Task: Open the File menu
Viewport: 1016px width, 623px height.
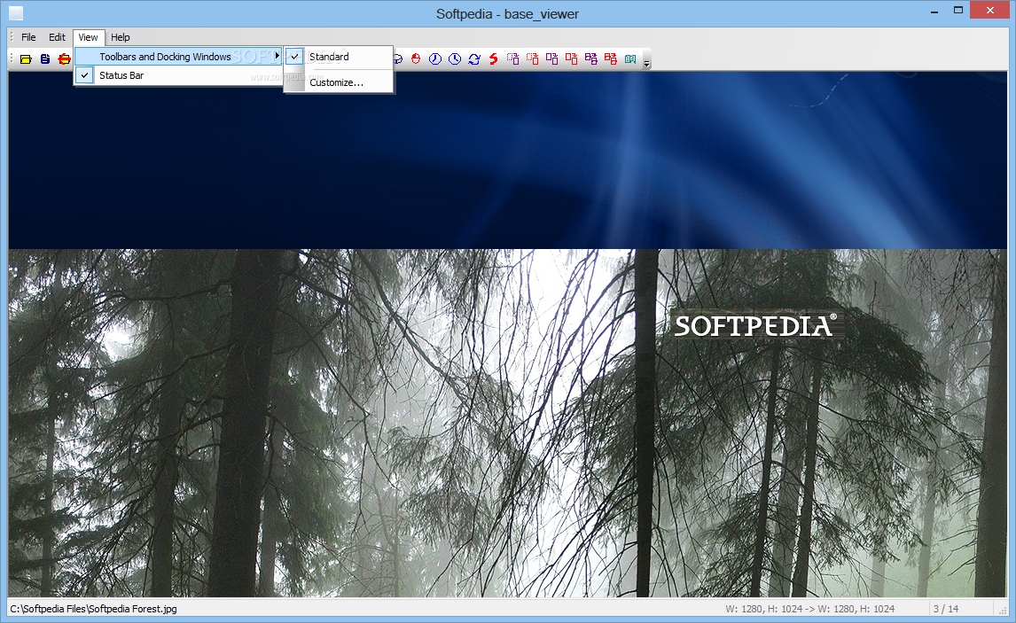Action: coord(28,37)
